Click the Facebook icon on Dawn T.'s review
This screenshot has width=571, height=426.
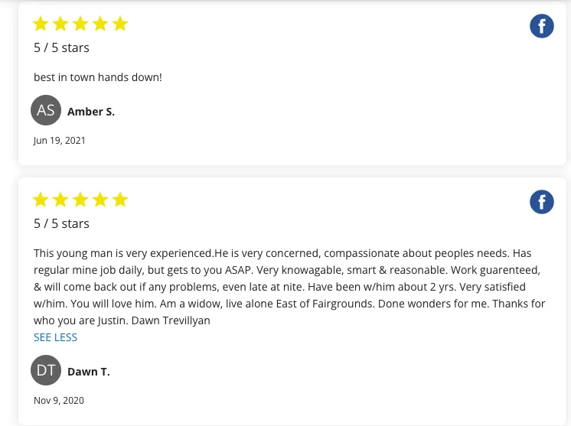coord(541,203)
